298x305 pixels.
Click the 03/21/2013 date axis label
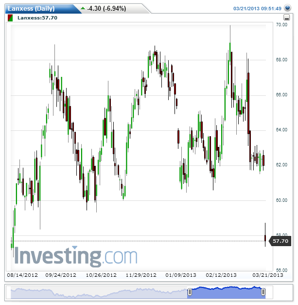point(268,275)
